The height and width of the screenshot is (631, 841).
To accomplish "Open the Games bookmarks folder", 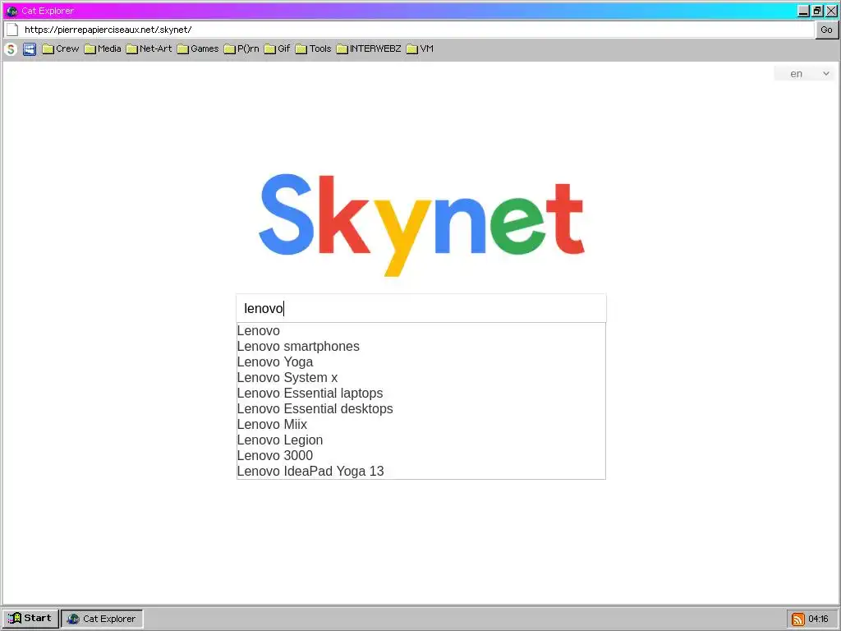I will coord(198,48).
